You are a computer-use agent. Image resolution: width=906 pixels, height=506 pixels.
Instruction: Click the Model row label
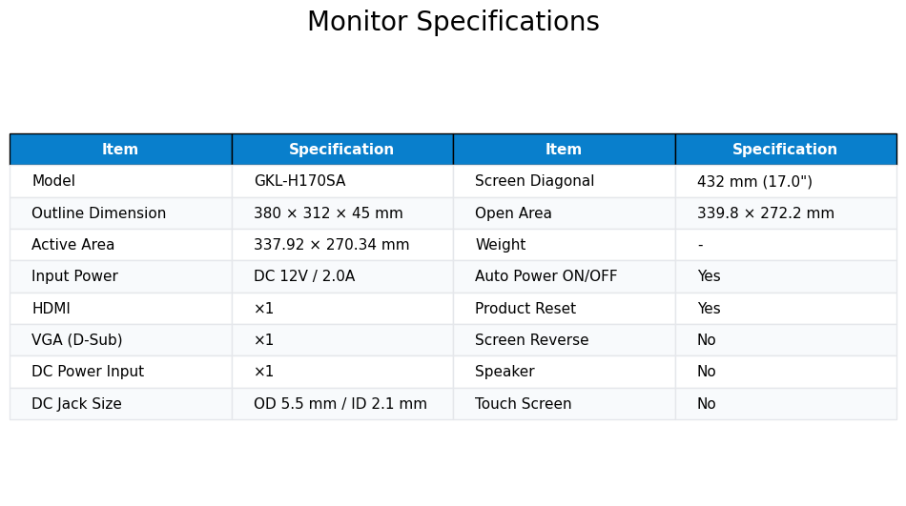(53, 181)
